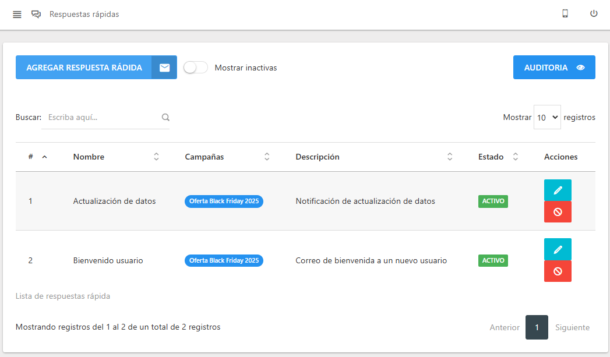Enable the 'Mostrar inactivas' toggle
This screenshot has width=610, height=357.
coord(195,68)
